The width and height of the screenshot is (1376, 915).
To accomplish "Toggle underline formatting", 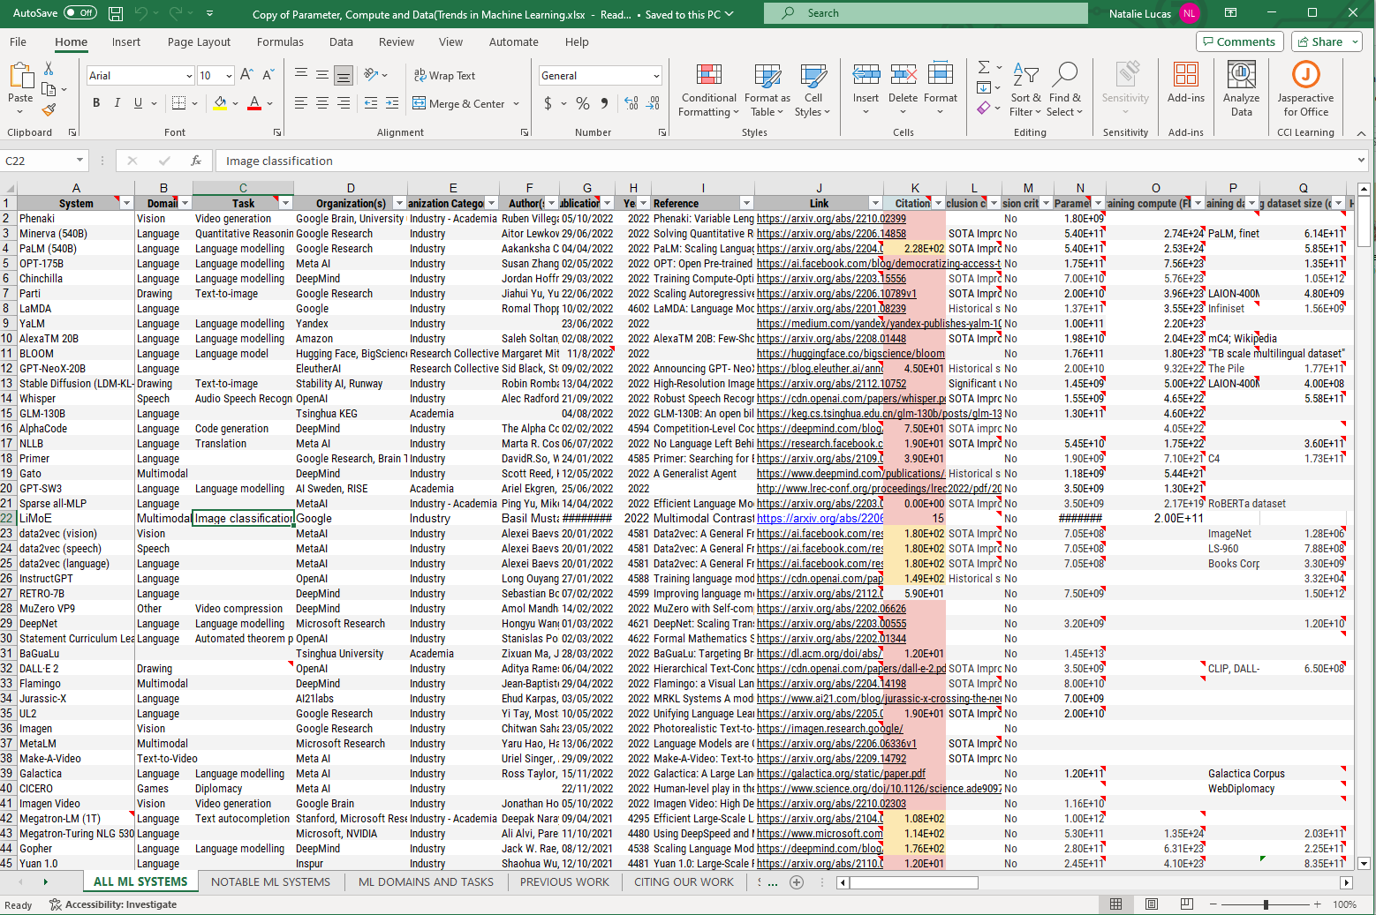I will point(138,103).
